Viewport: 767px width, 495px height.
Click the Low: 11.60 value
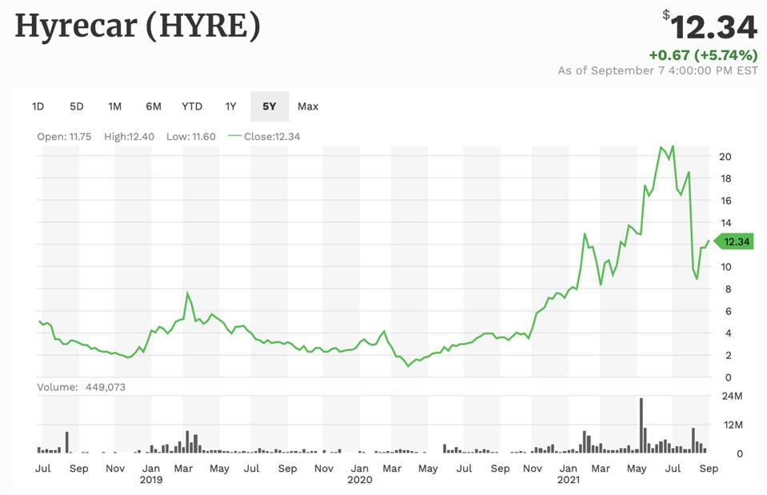[x=191, y=137]
